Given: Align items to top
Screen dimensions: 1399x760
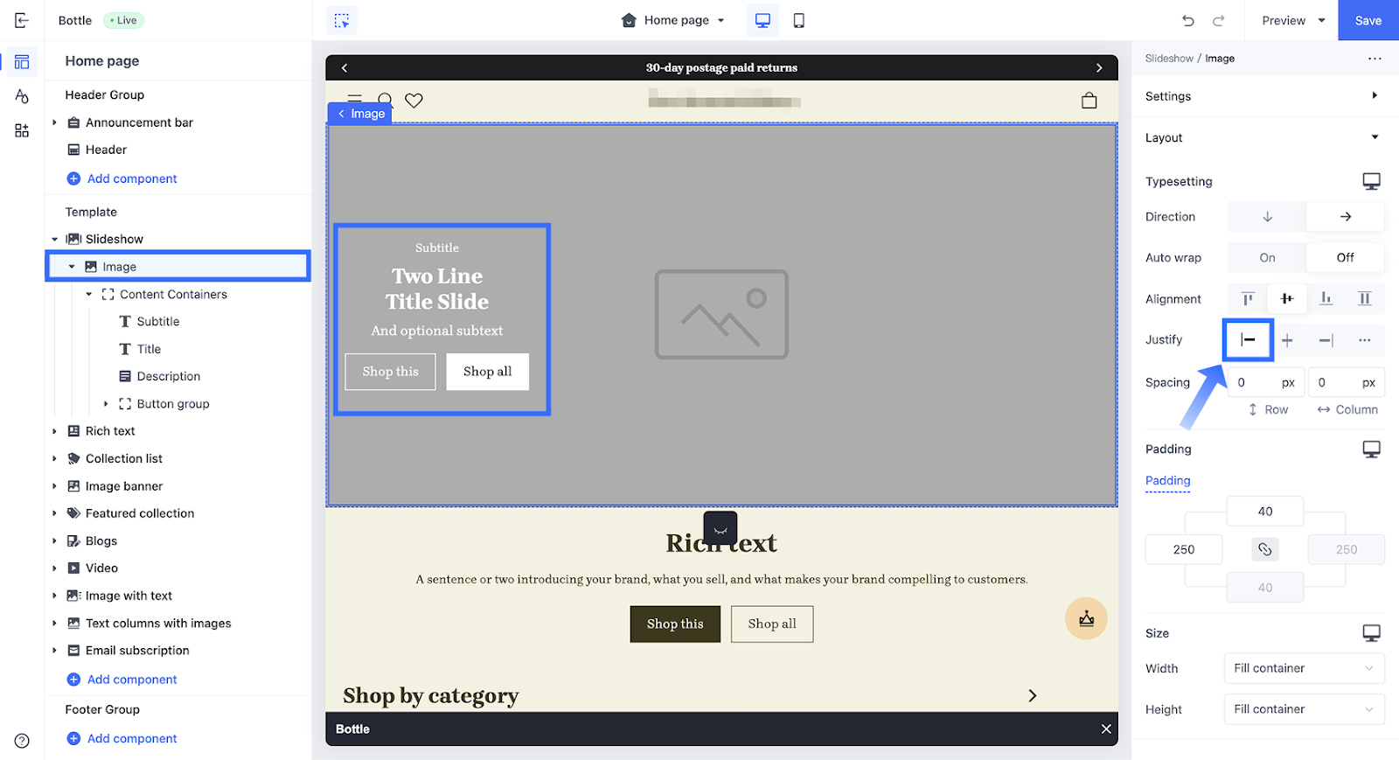Looking at the screenshot, I should pos(1248,299).
